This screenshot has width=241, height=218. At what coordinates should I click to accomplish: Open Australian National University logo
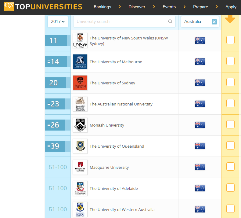tap(80, 104)
